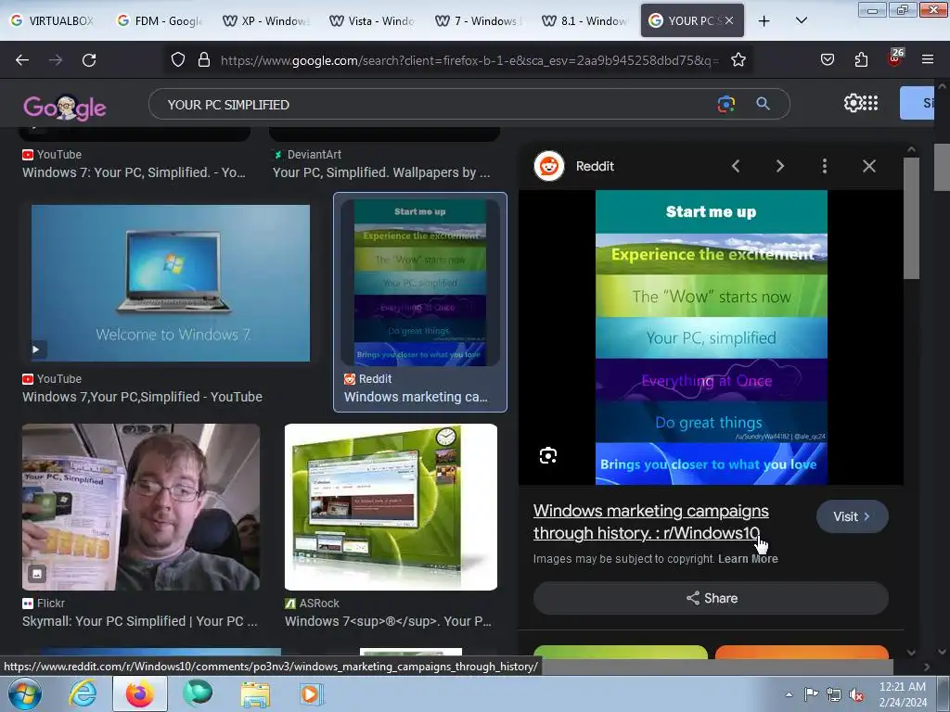The width and height of the screenshot is (950, 712).
Task: Click the magnifier search button
Action: (763, 104)
